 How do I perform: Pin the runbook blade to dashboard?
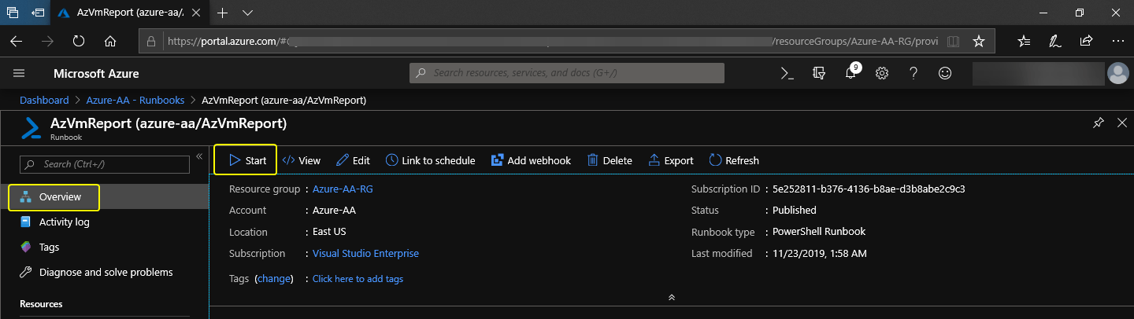click(1099, 123)
